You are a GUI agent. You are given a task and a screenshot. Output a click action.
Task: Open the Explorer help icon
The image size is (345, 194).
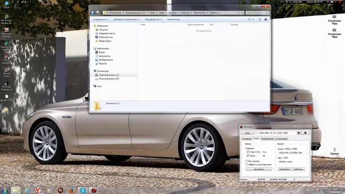(266, 19)
